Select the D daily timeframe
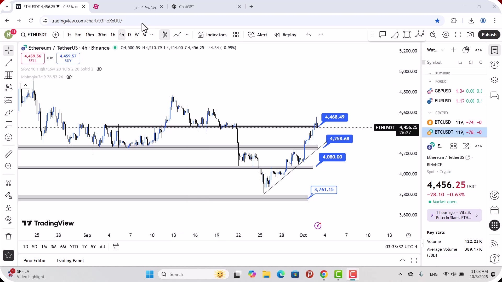 (x=129, y=35)
